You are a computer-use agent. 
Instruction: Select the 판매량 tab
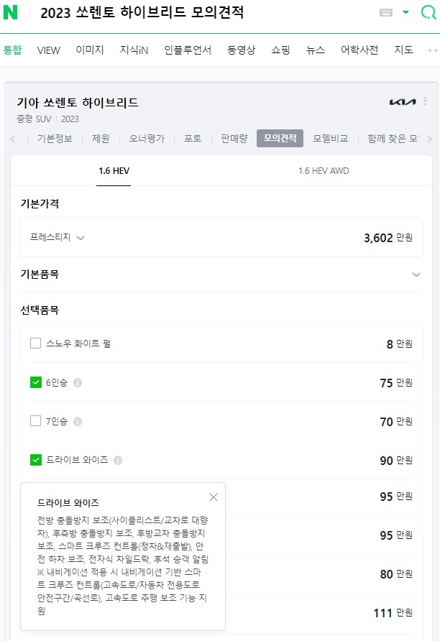[x=234, y=139]
